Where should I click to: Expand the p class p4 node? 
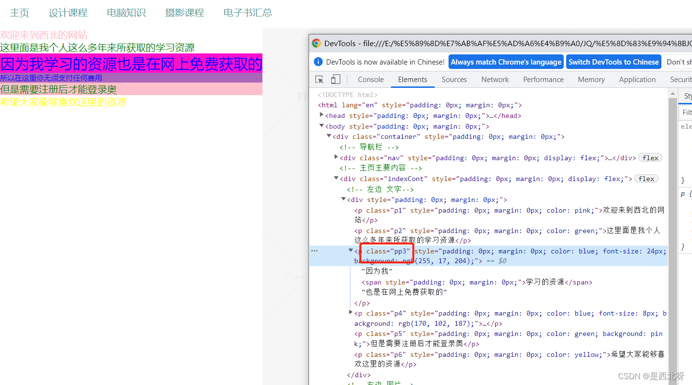(x=351, y=313)
